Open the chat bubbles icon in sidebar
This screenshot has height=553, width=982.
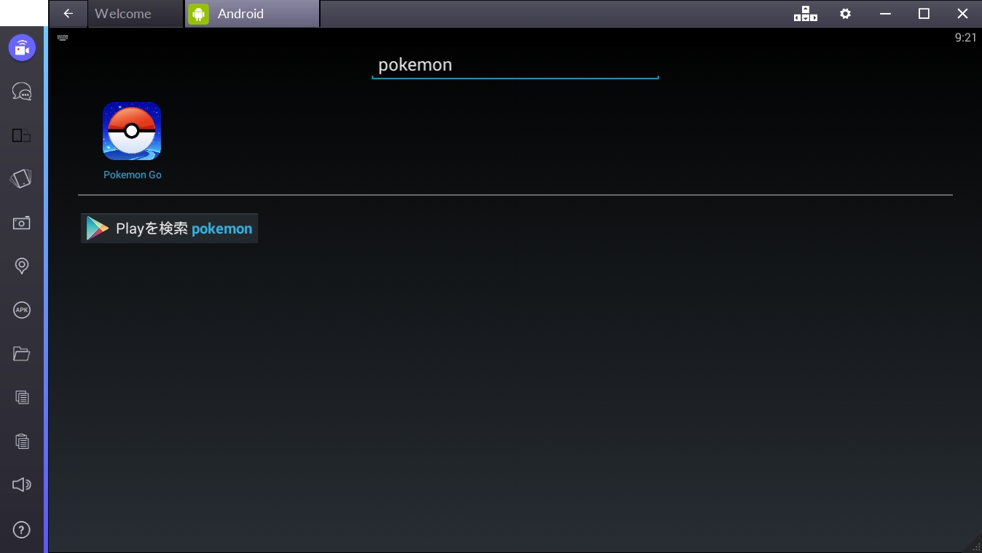click(x=22, y=92)
